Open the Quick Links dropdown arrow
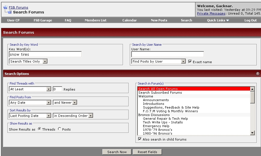Viewport: 261px width, 156px height. 228,20
